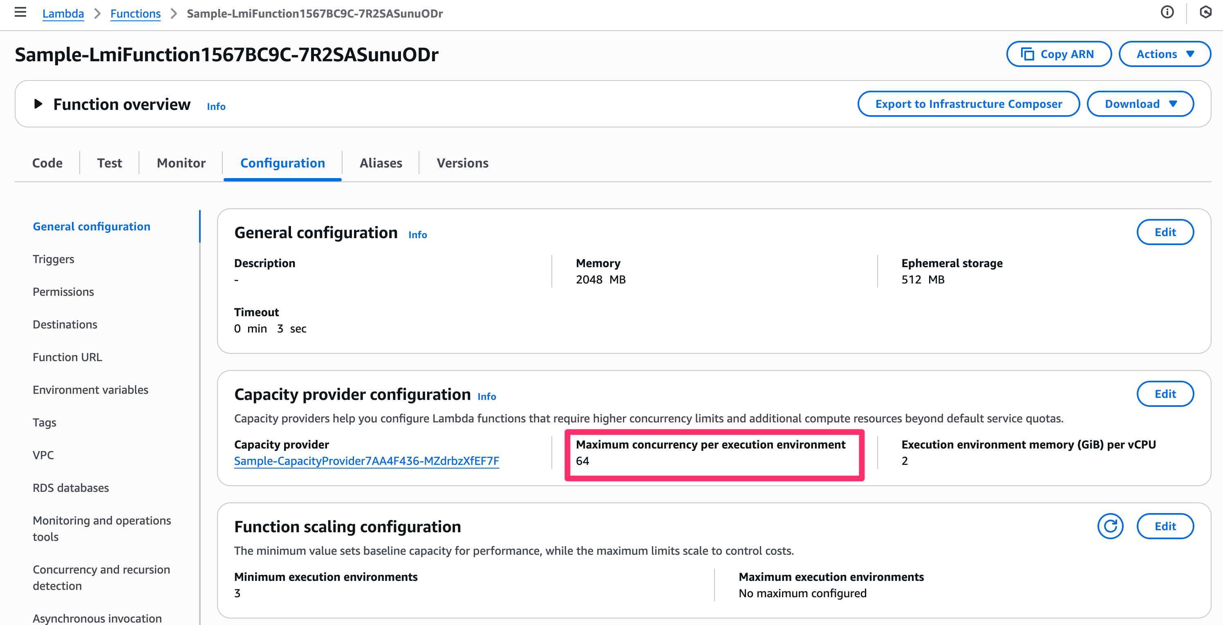
Task: Click Copy ARN button
Action: (1058, 54)
